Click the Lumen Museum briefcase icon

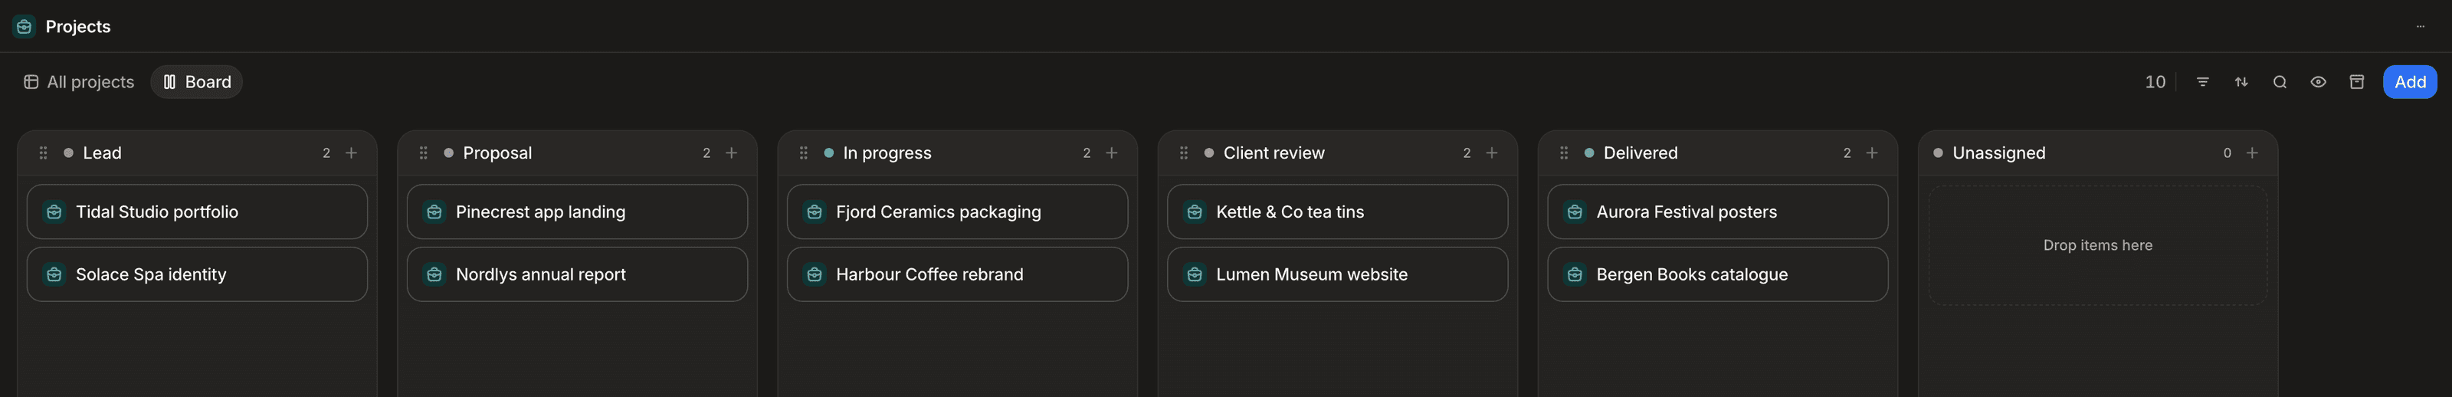click(1195, 275)
